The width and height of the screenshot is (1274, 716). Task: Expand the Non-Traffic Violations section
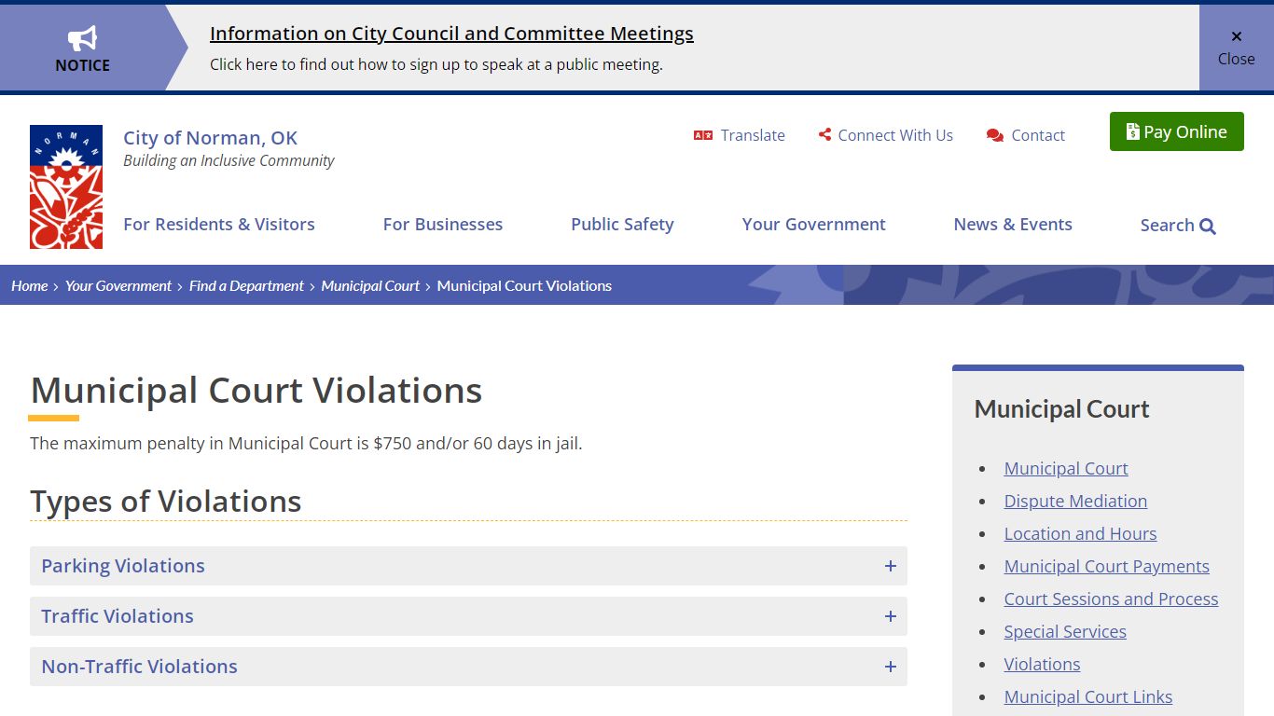pyautogui.click(x=468, y=667)
